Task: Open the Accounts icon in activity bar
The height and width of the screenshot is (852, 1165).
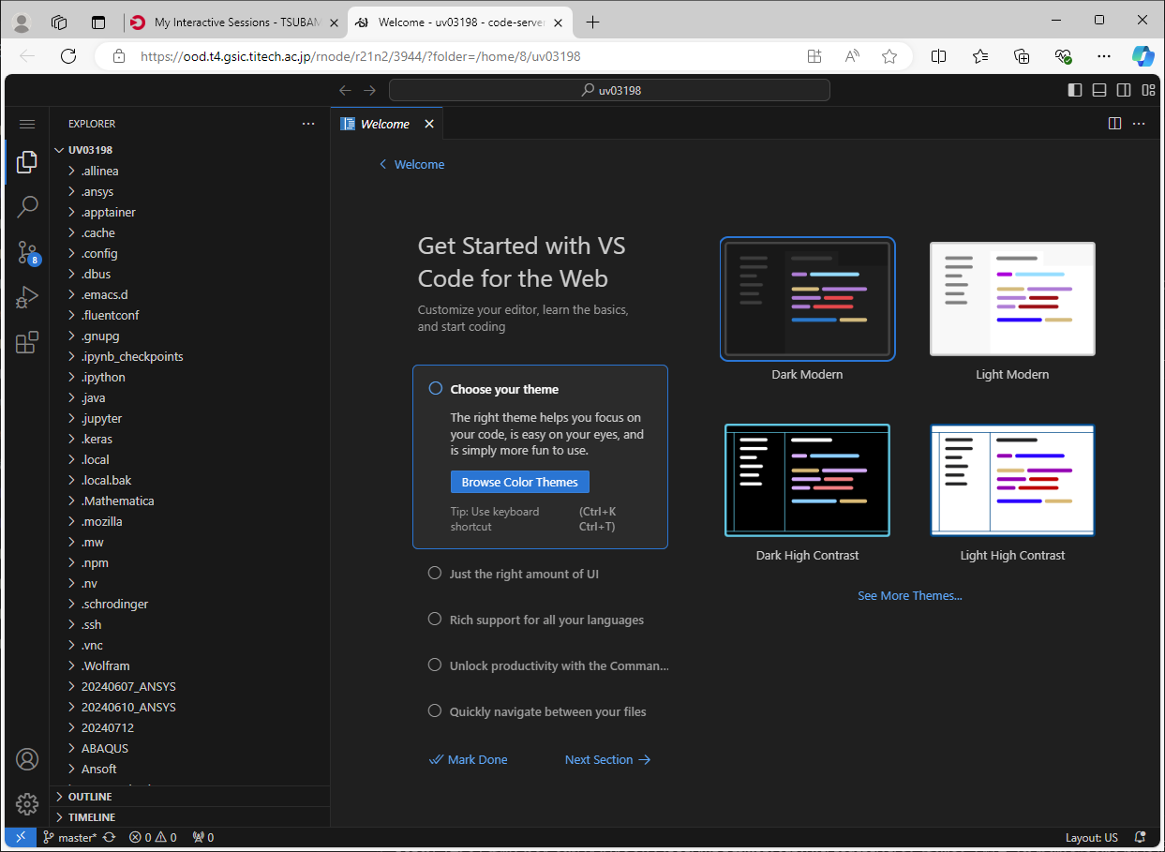Action: [x=27, y=759]
